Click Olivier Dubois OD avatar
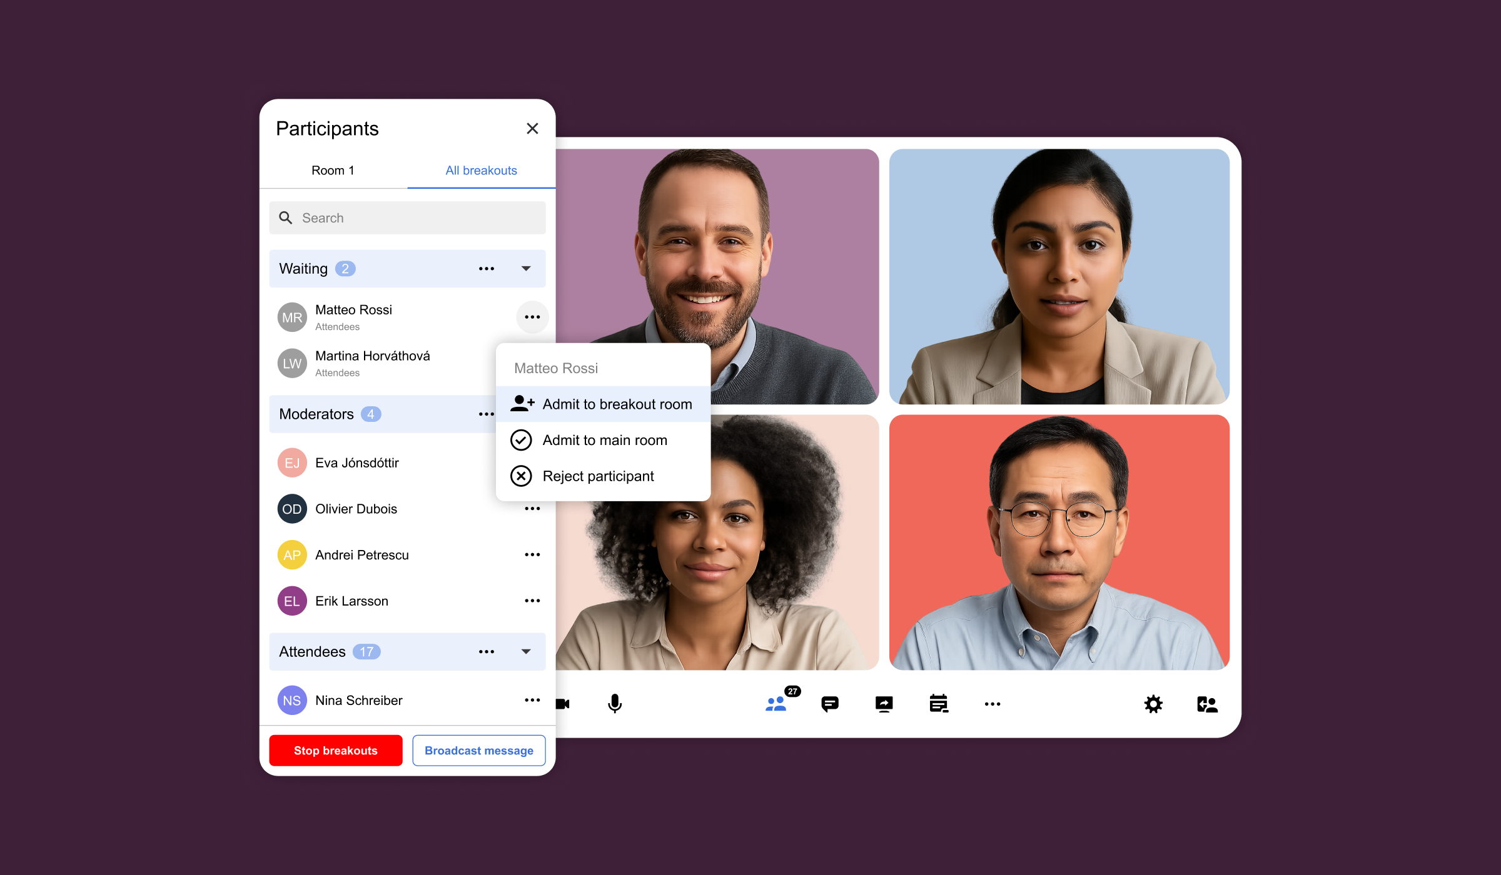The width and height of the screenshot is (1501, 875). click(292, 509)
